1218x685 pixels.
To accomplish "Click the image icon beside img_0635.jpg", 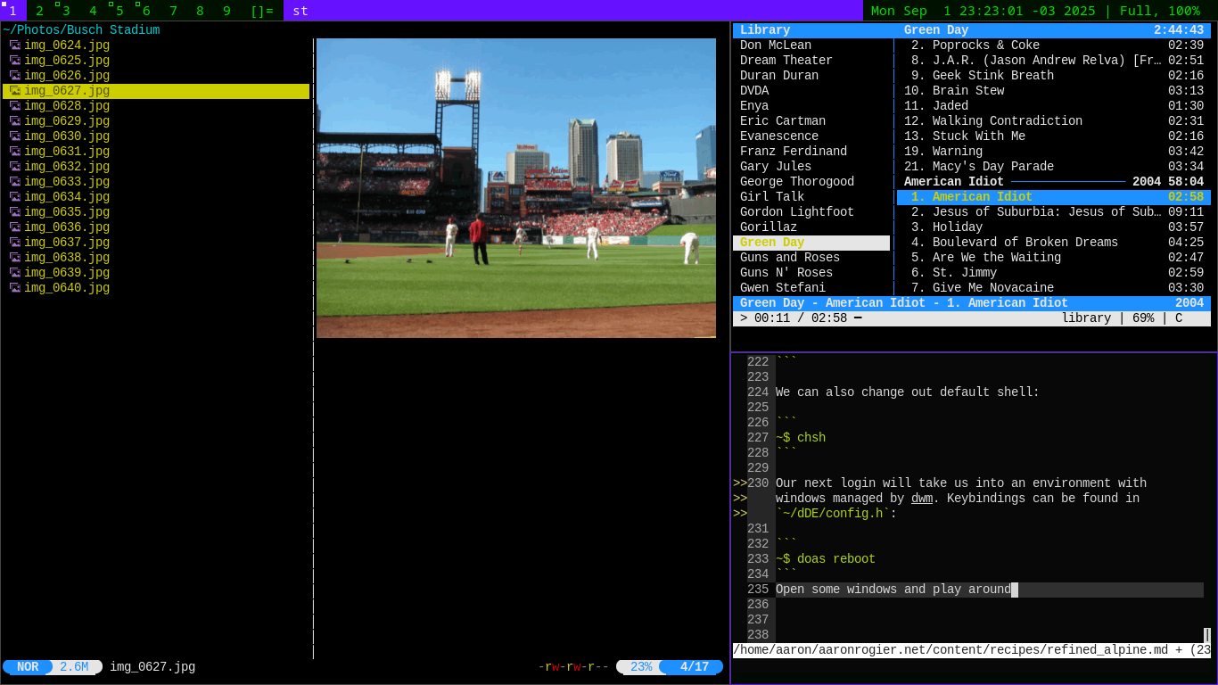I will 15,212.
